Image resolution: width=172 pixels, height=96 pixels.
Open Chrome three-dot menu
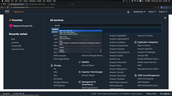coord(170,7)
